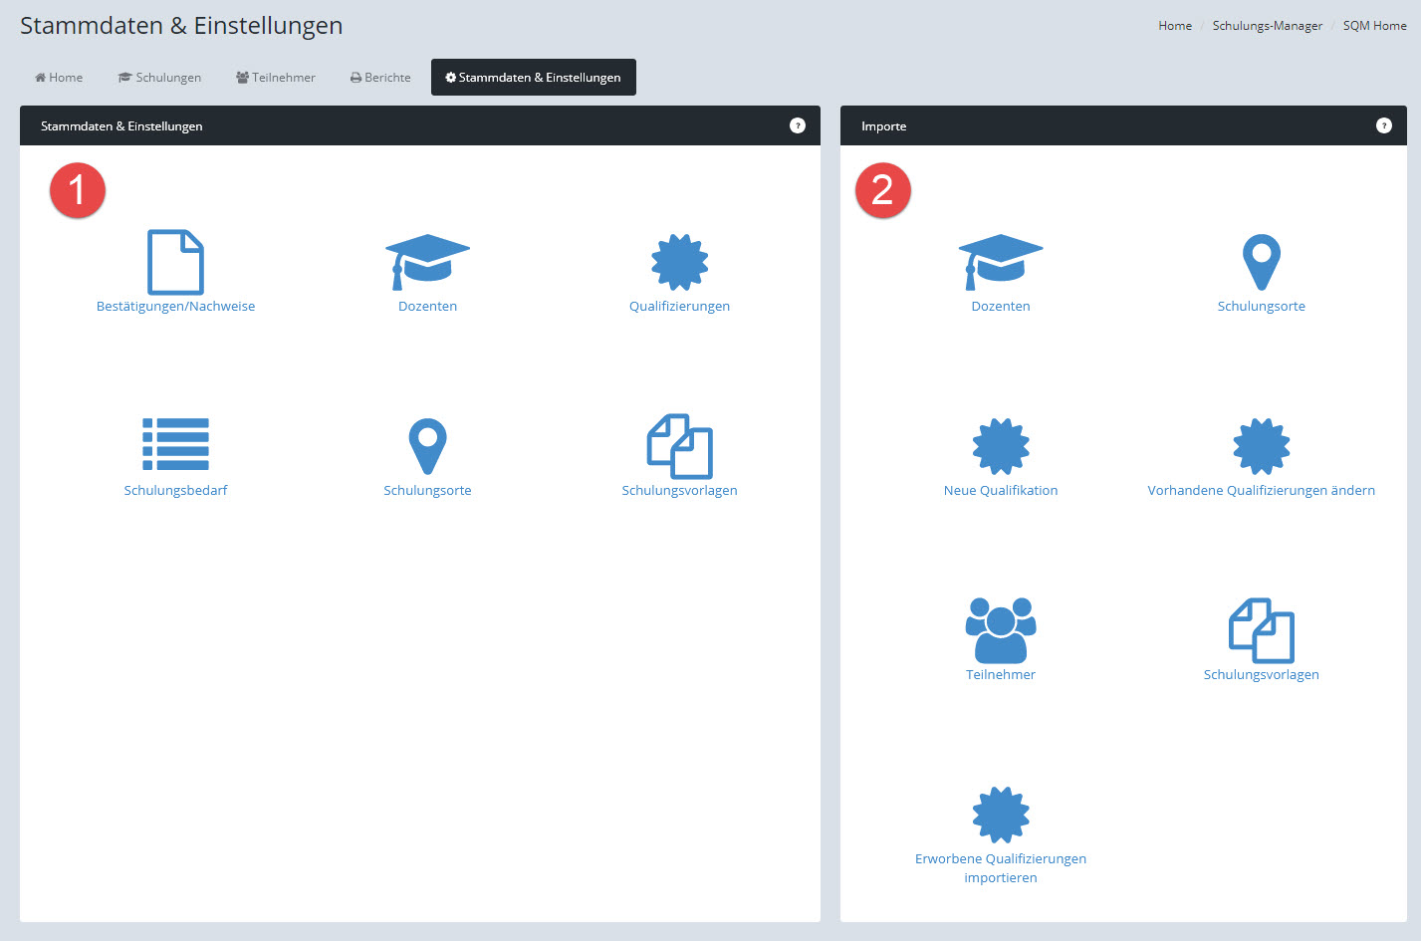Image resolution: width=1421 pixels, height=941 pixels.
Task: Click Vorhandene Qualifizierungen ändern link
Action: [1261, 490]
